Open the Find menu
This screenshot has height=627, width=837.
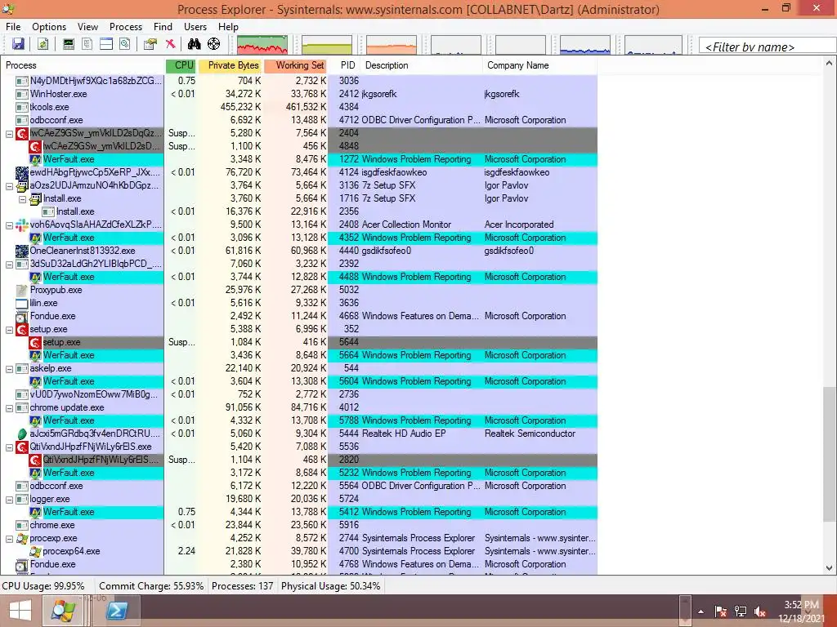tap(163, 27)
